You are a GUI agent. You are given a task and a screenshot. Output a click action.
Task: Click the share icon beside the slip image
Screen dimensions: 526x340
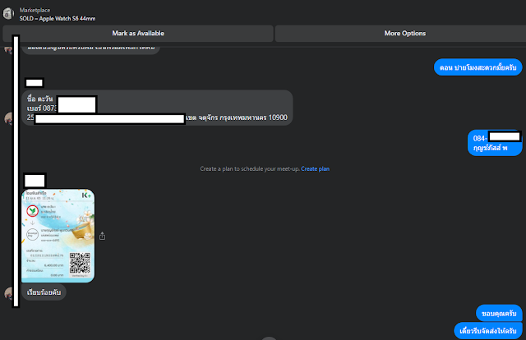click(x=102, y=236)
